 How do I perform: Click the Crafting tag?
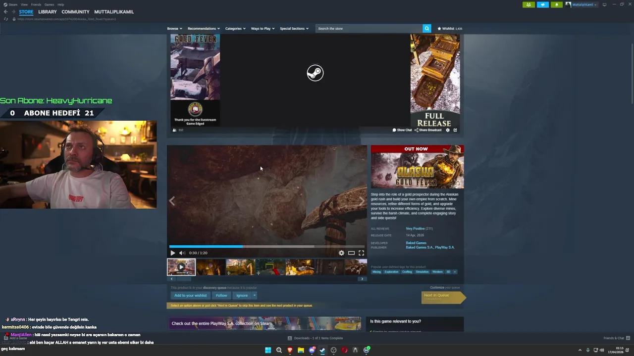tap(407, 271)
